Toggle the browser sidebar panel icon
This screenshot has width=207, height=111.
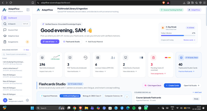coord(188,3)
